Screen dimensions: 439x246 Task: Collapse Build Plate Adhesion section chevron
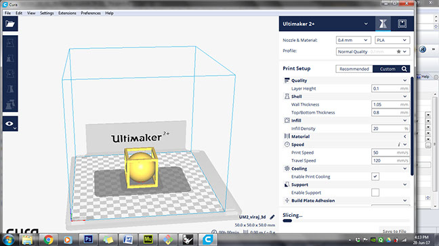click(405, 201)
